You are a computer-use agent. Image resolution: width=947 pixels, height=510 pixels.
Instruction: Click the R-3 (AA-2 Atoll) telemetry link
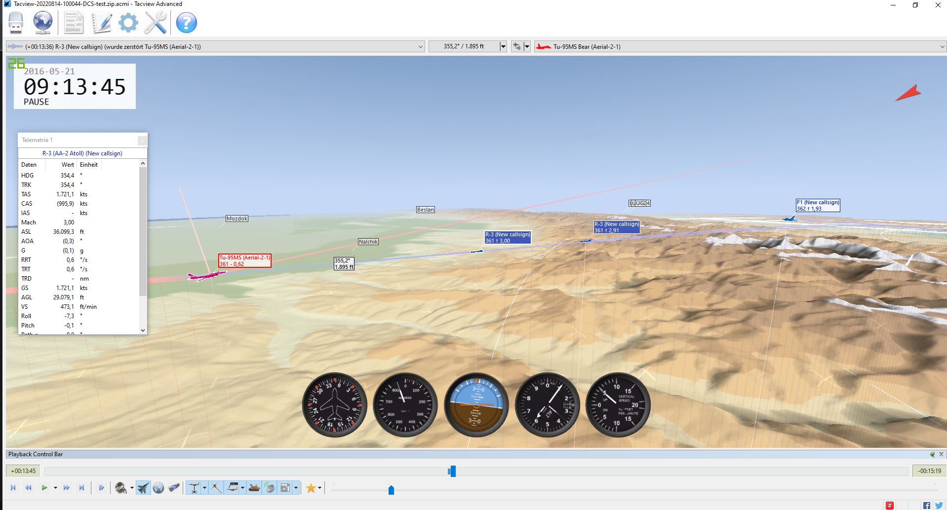[x=82, y=153]
